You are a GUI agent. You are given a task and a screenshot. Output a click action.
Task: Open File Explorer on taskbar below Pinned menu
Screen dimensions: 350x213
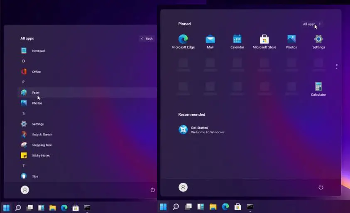[213, 207]
